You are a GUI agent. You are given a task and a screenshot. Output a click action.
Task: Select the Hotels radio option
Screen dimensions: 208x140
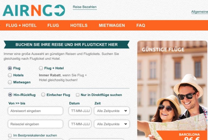pos(10,75)
